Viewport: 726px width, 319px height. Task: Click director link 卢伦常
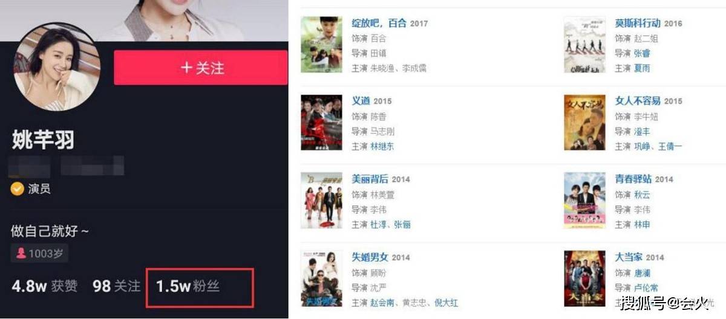pos(647,288)
